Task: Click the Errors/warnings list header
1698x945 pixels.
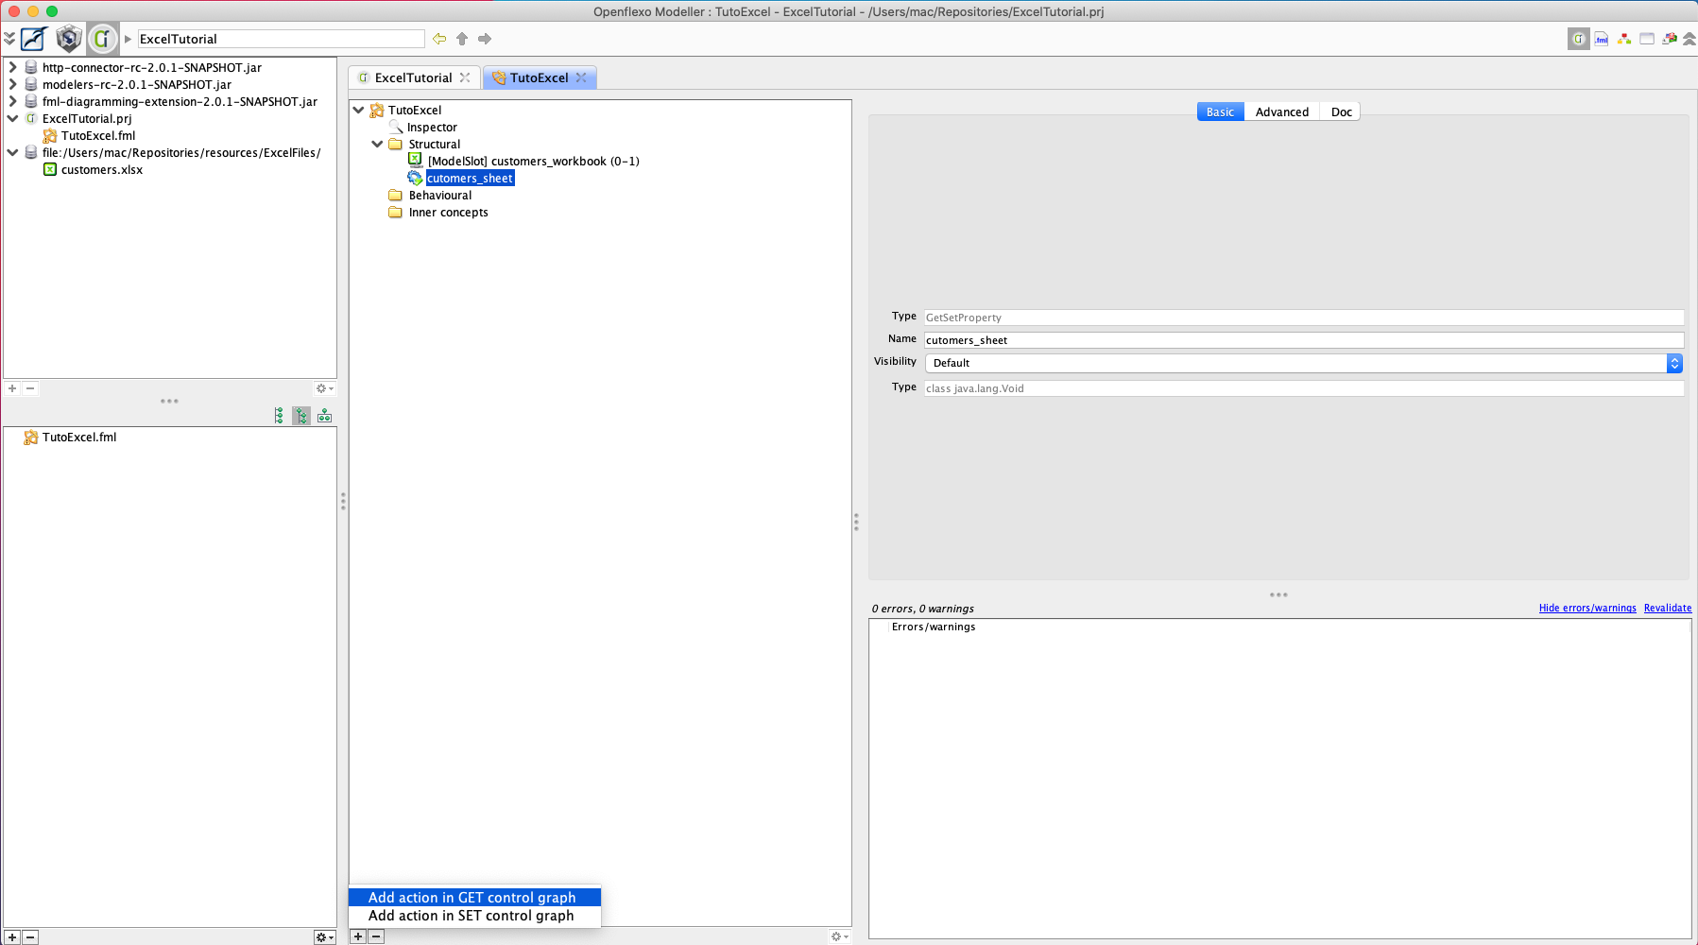Action: tap(934, 627)
